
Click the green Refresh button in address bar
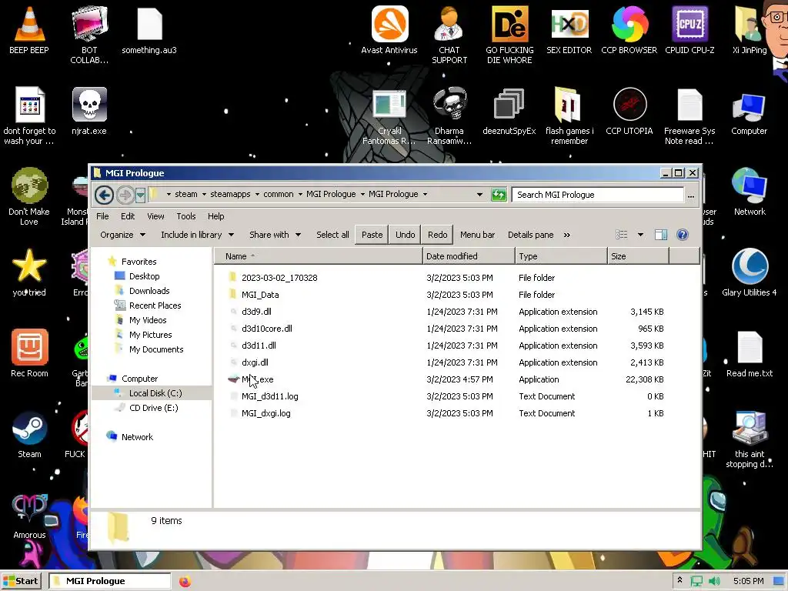click(x=499, y=195)
